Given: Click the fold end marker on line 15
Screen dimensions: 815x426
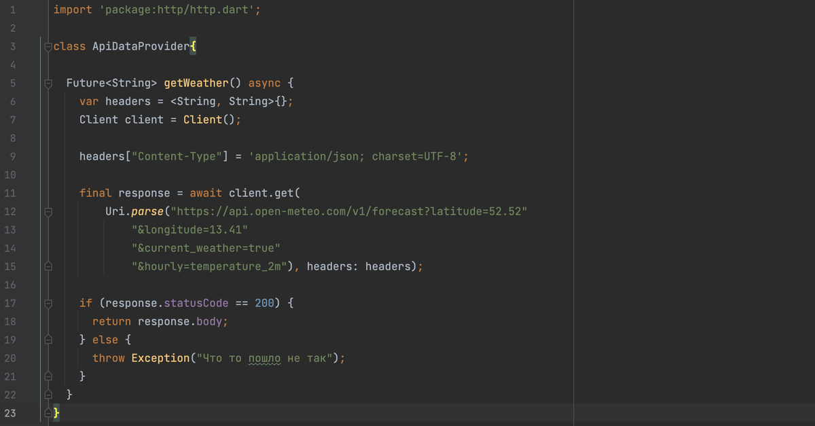Looking at the screenshot, I should point(48,267).
